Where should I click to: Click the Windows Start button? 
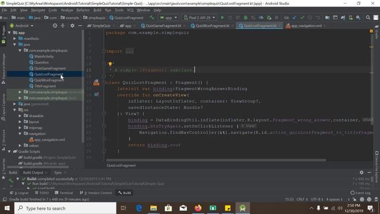coord(7,208)
